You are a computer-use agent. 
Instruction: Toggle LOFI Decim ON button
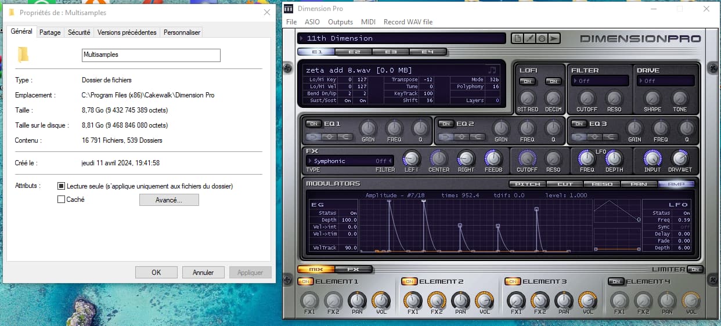point(553,81)
